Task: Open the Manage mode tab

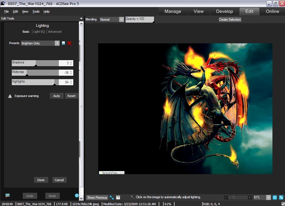Action: (x=173, y=11)
